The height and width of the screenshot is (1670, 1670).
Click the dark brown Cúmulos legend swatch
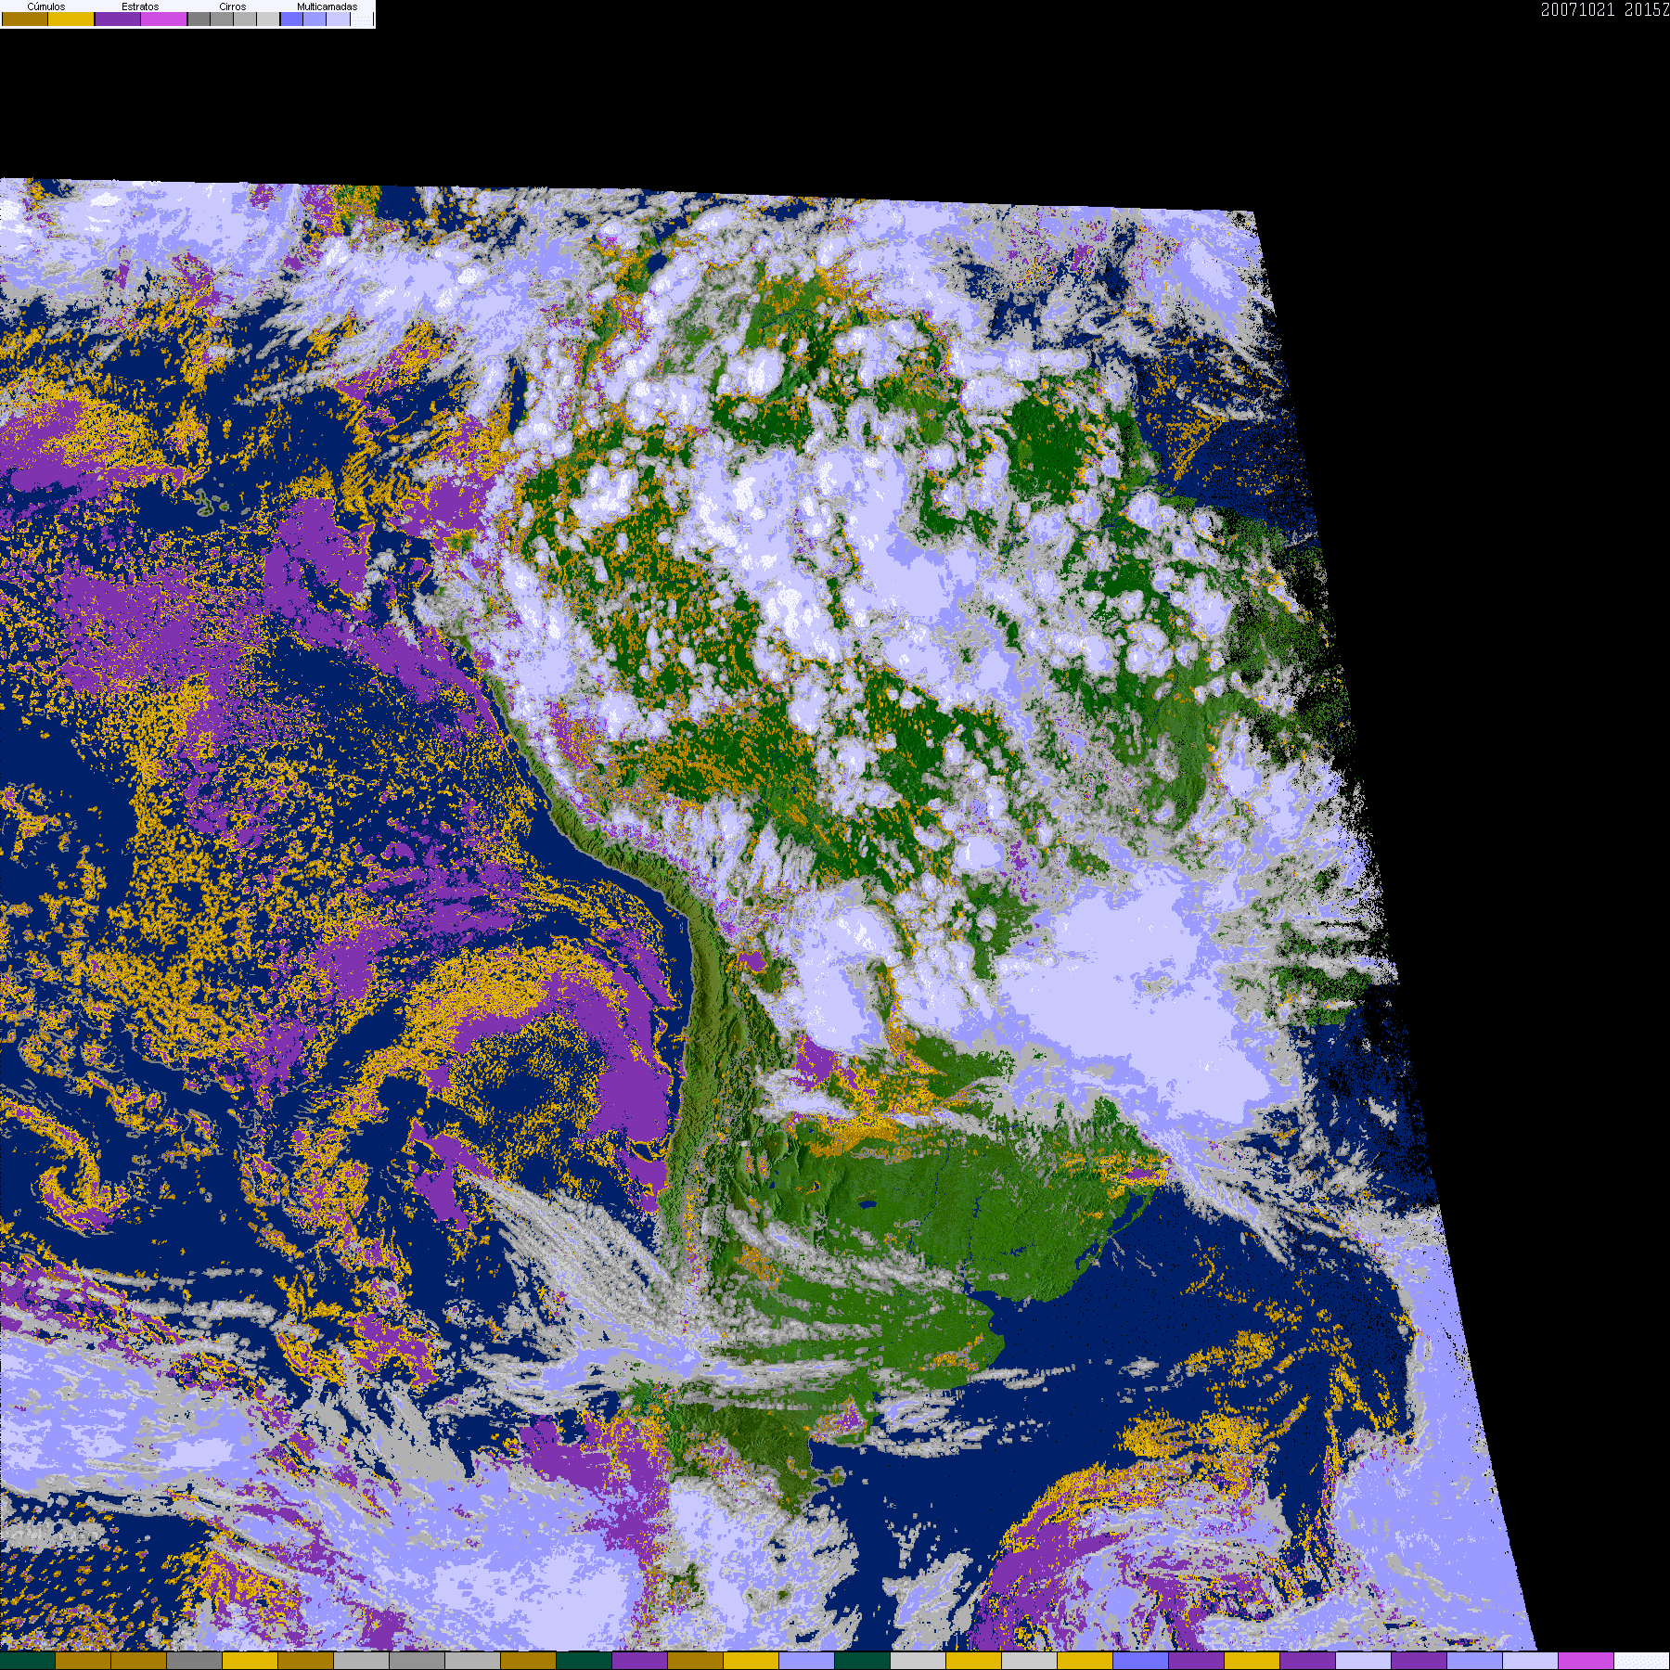pyautogui.click(x=25, y=19)
